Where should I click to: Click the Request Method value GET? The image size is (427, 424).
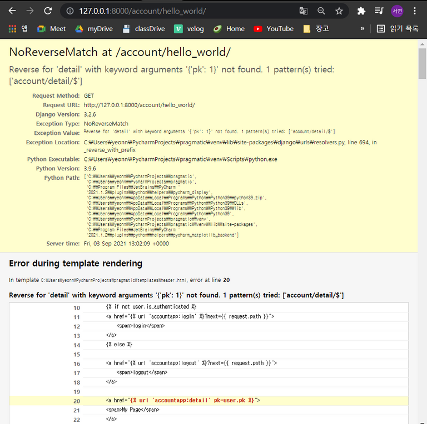pos(89,95)
